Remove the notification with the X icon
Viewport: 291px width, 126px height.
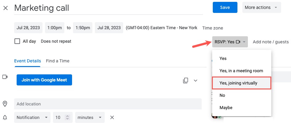(x=112, y=117)
